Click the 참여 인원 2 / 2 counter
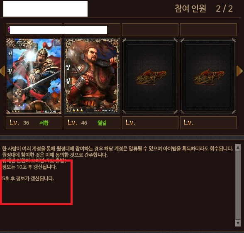Viewport: 244px width, 233px height. (x=204, y=9)
